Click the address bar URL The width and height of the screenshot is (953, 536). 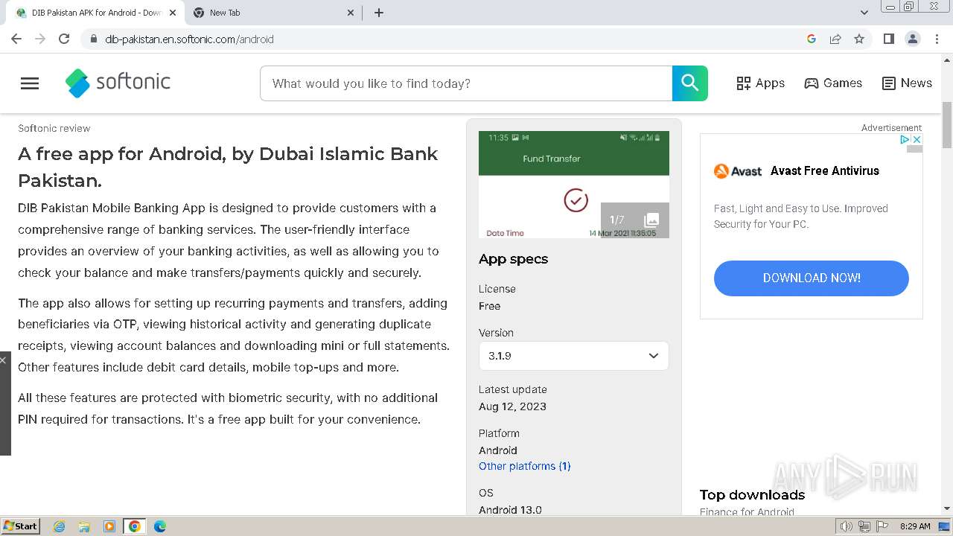[189, 39]
